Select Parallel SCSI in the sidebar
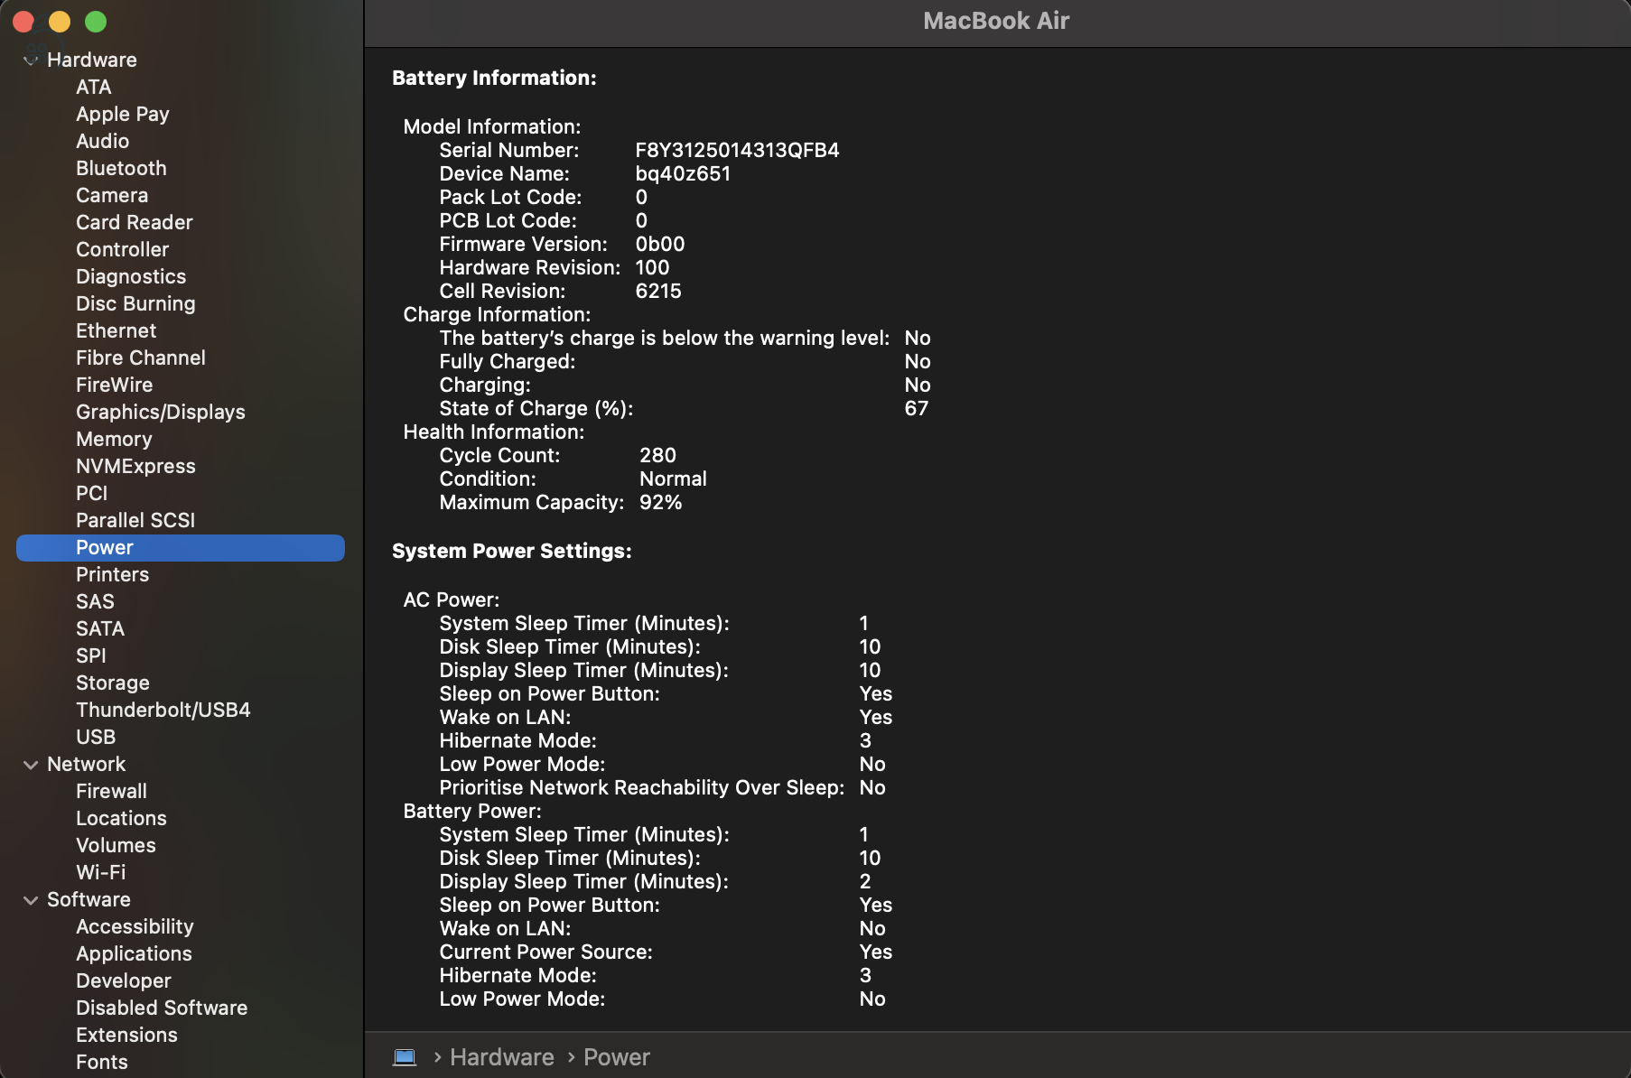 click(135, 521)
